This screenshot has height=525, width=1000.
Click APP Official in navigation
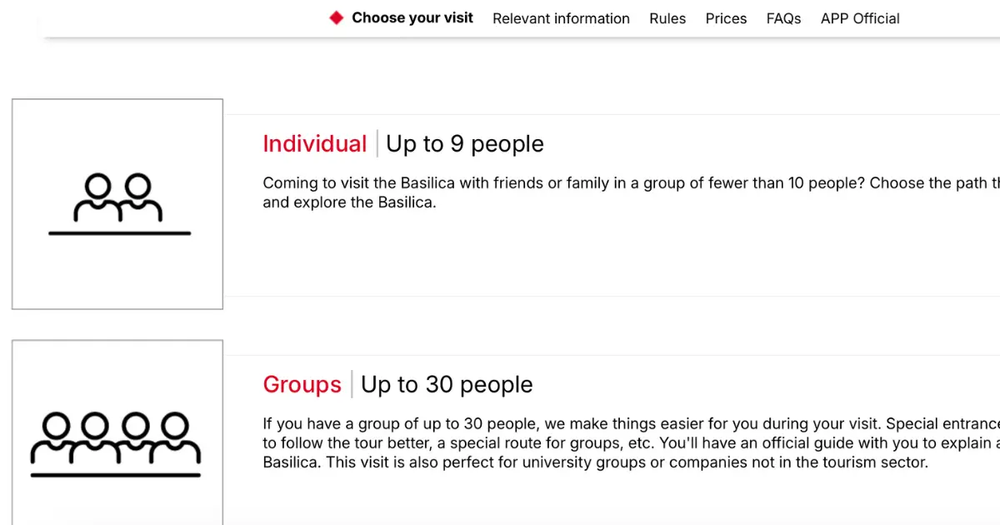(860, 18)
